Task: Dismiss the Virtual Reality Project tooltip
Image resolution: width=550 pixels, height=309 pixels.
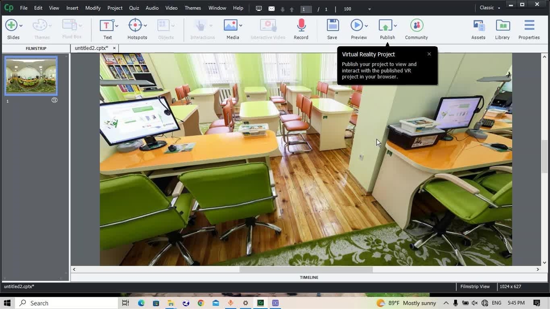Action: (429, 54)
